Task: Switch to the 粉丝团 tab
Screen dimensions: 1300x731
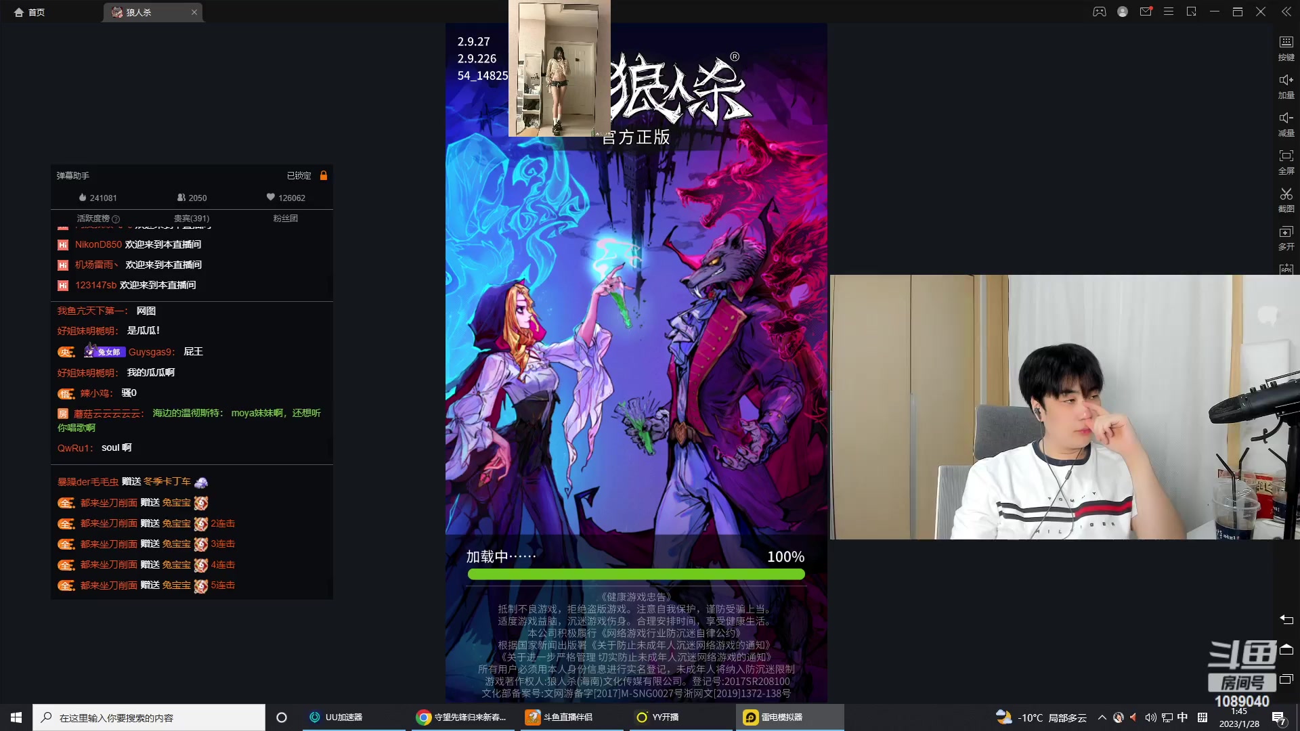Action: point(286,219)
